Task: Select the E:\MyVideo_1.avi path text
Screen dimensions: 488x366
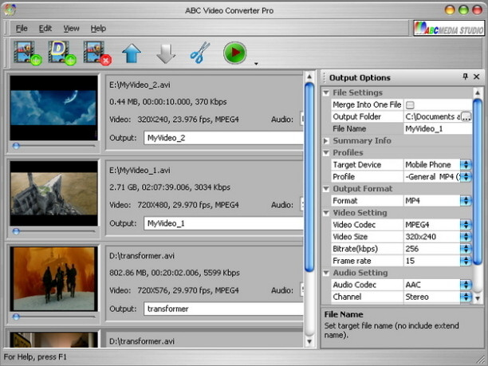Action: click(140, 171)
